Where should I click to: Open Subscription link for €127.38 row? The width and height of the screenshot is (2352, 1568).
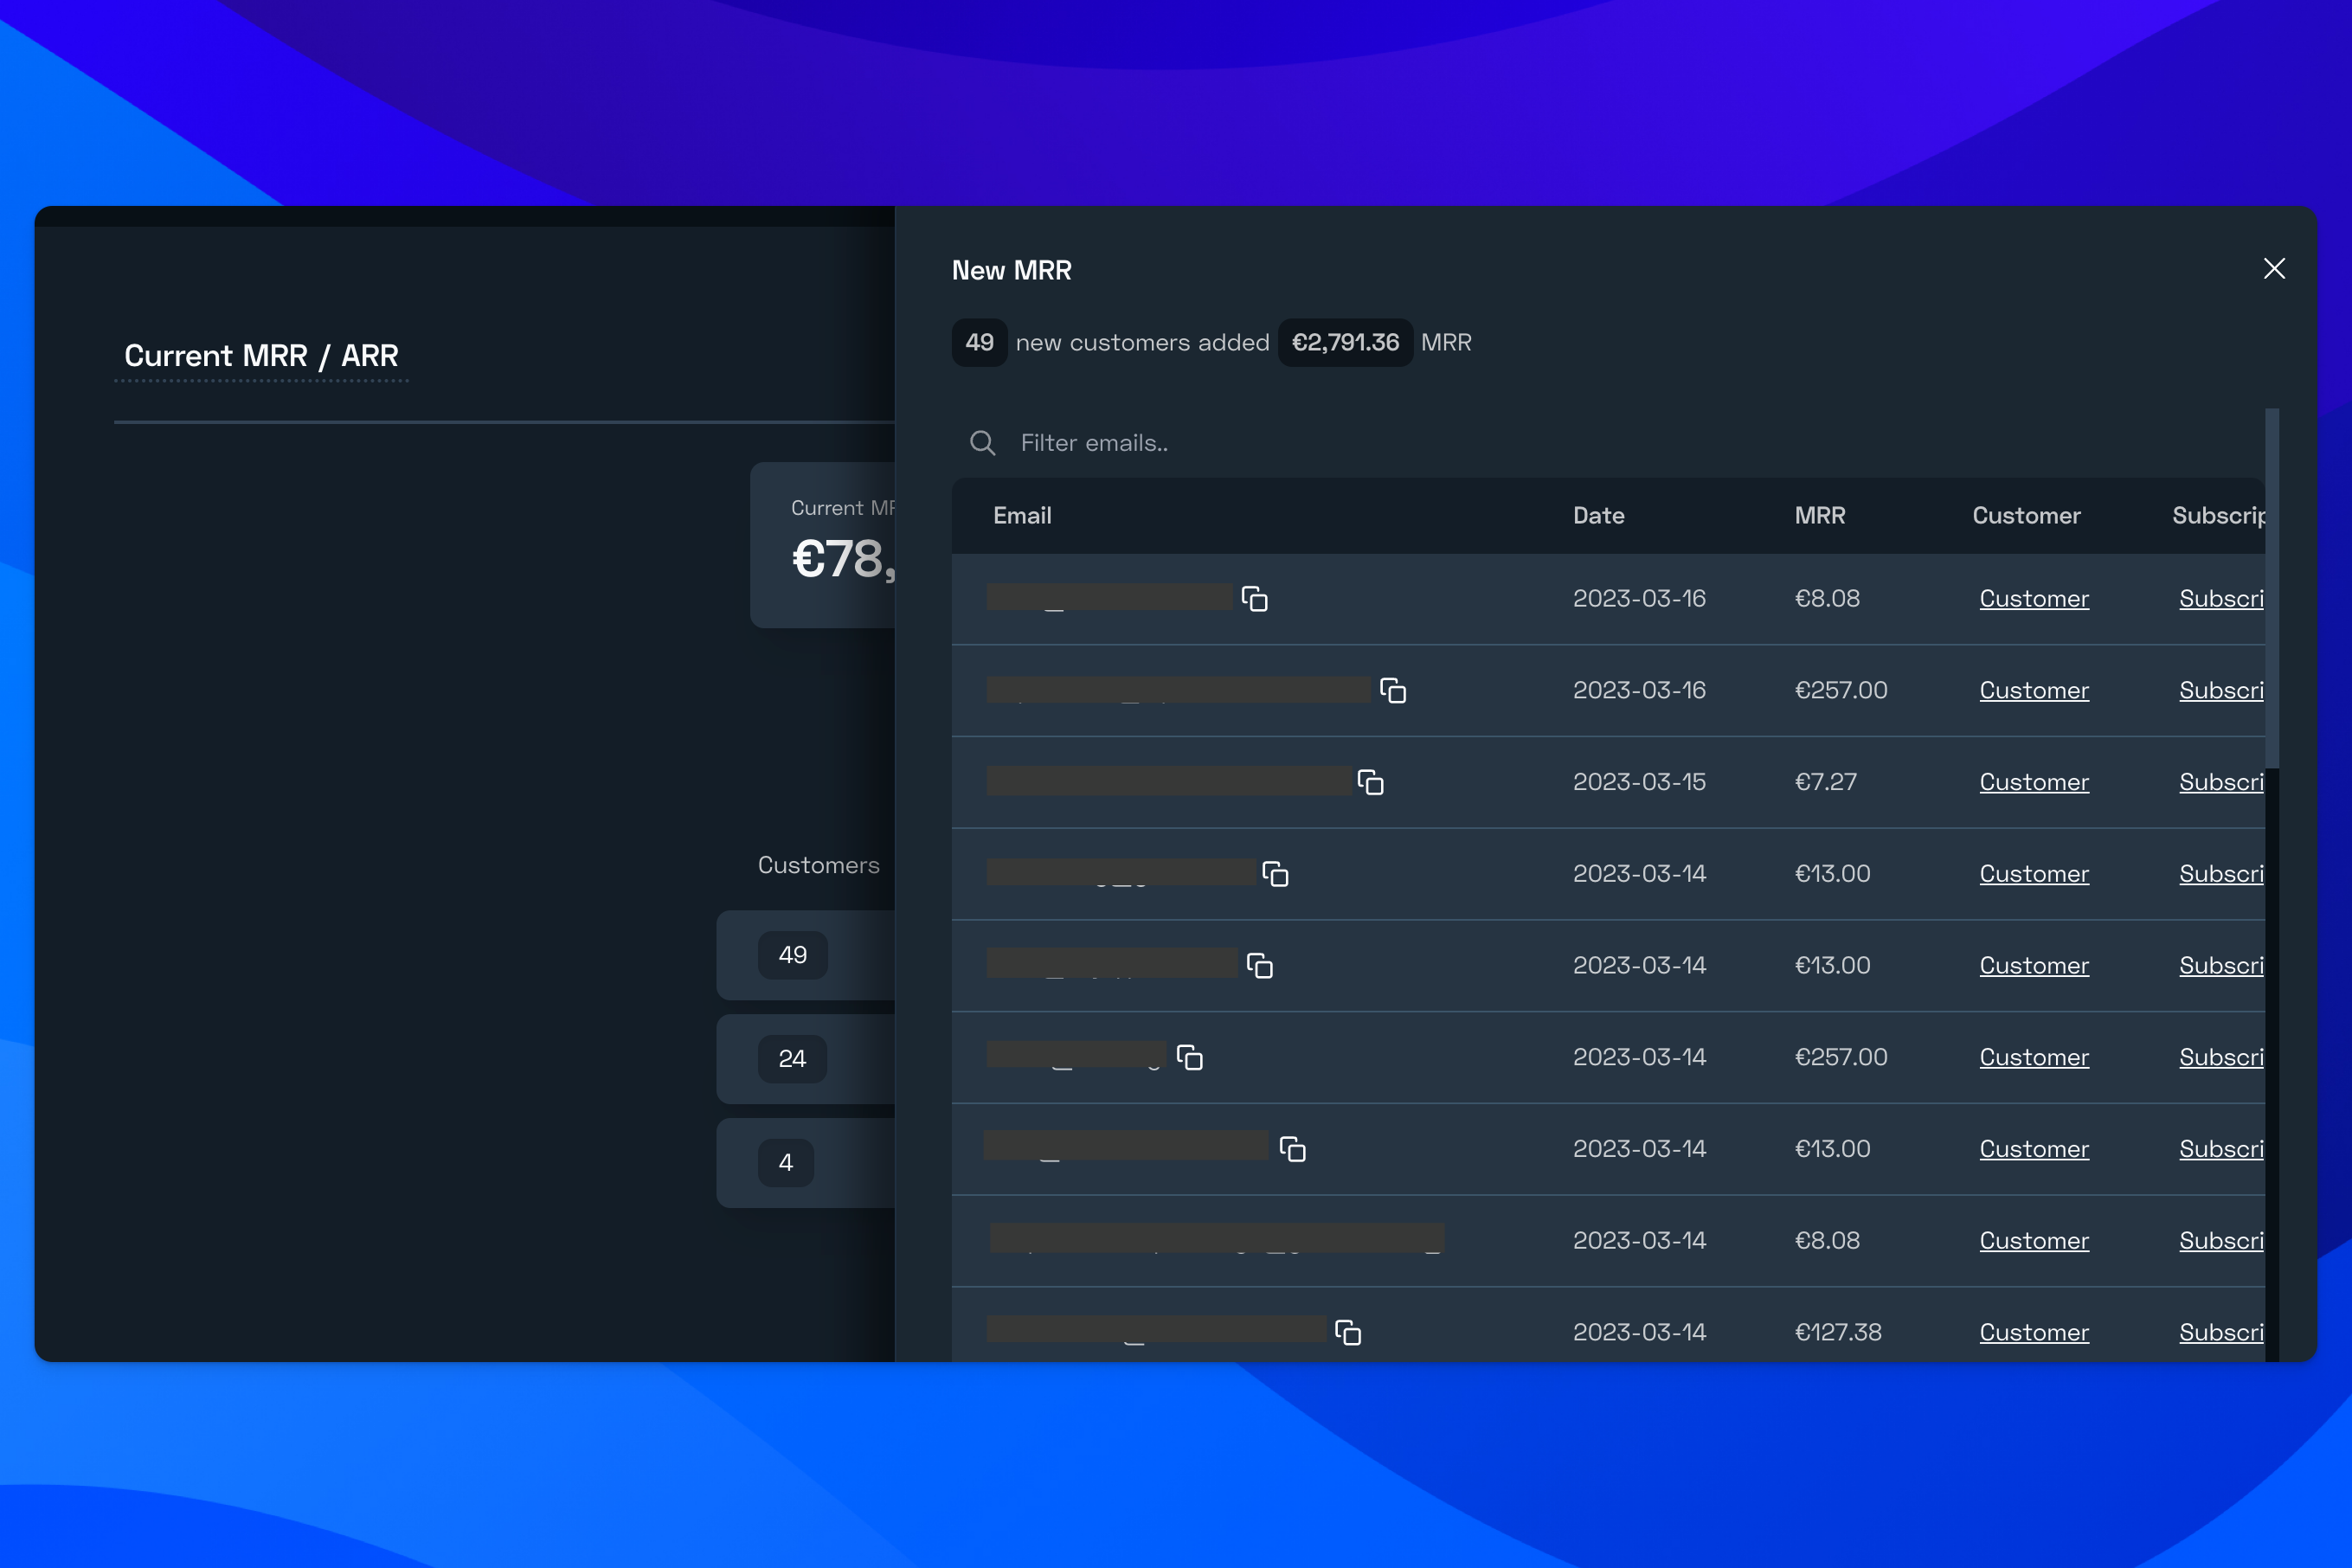(2221, 1333)
